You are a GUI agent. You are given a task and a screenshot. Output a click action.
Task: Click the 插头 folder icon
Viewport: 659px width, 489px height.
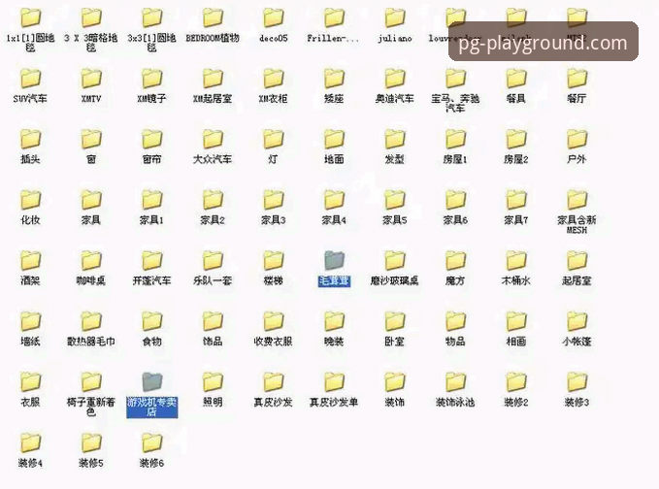tap(31, 139)
